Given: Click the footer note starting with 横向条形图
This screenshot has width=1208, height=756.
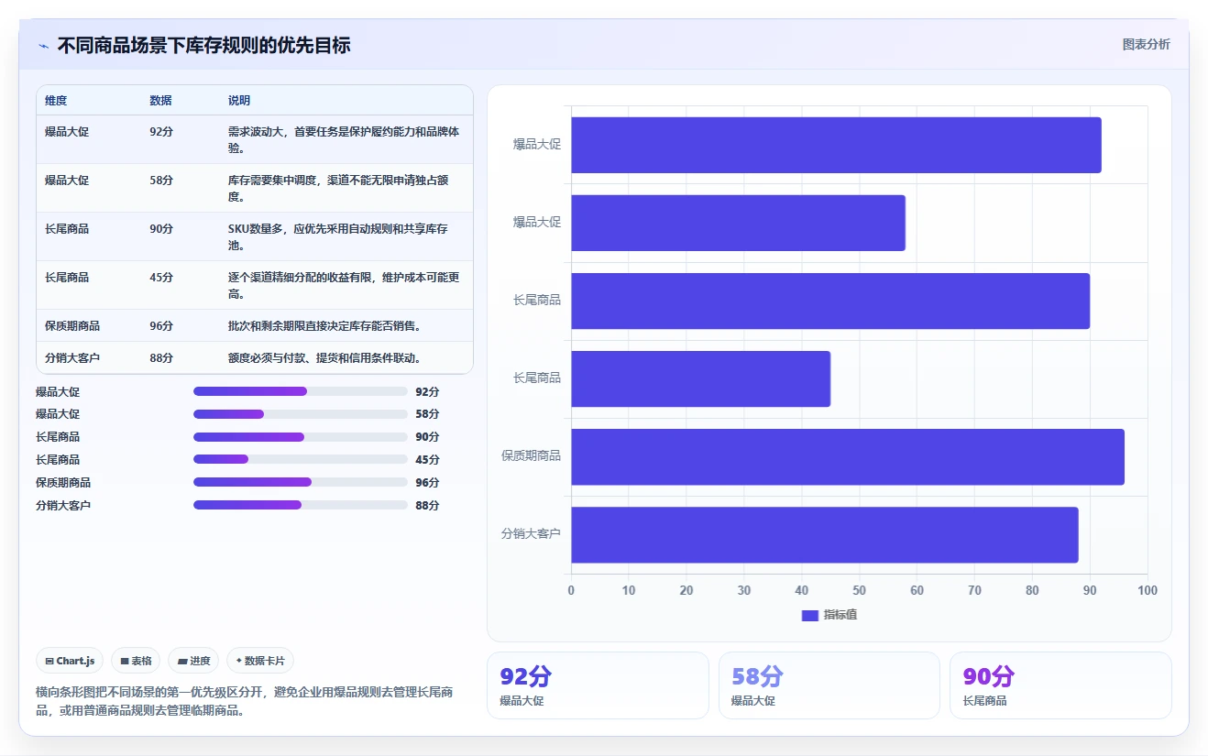Looking at the screenshot, I should (244, 702).
